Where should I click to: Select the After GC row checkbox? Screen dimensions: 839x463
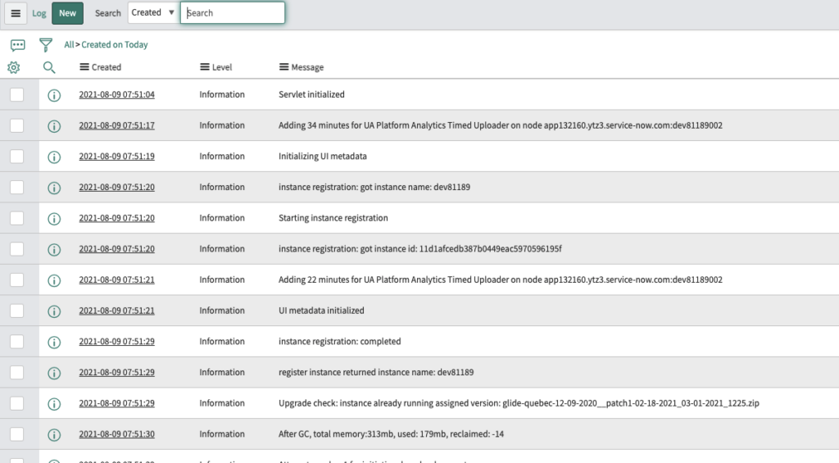(16, 434)
